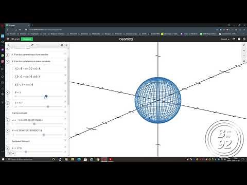247x185 pixels.
Task: Expand the 'à une variable' folder
Action: pos(12,54)
